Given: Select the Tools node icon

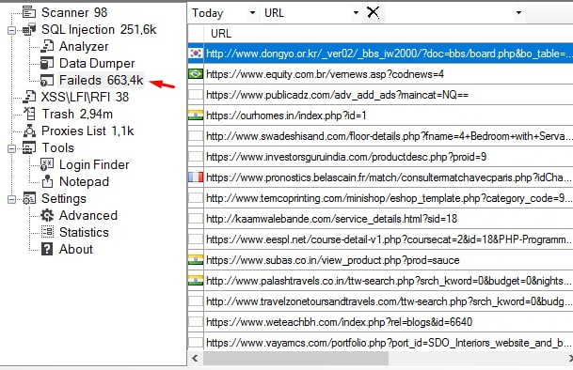Looking at the screenshot, I should (x=29, y=147).
